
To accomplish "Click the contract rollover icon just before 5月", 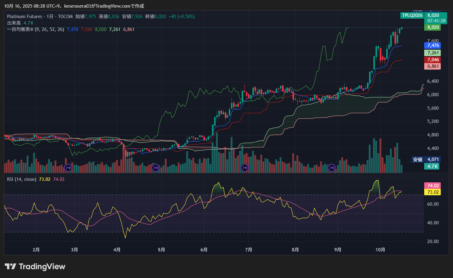I will 155,168.
